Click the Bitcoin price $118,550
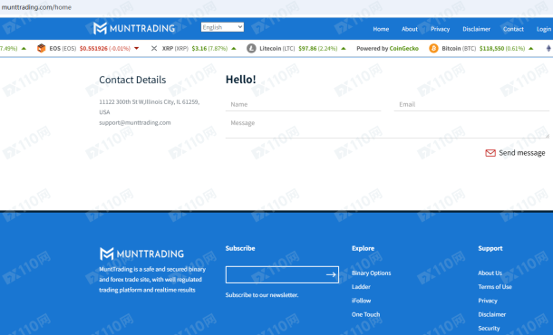This screenshot has width=553, height=335. tap(491, 48)
